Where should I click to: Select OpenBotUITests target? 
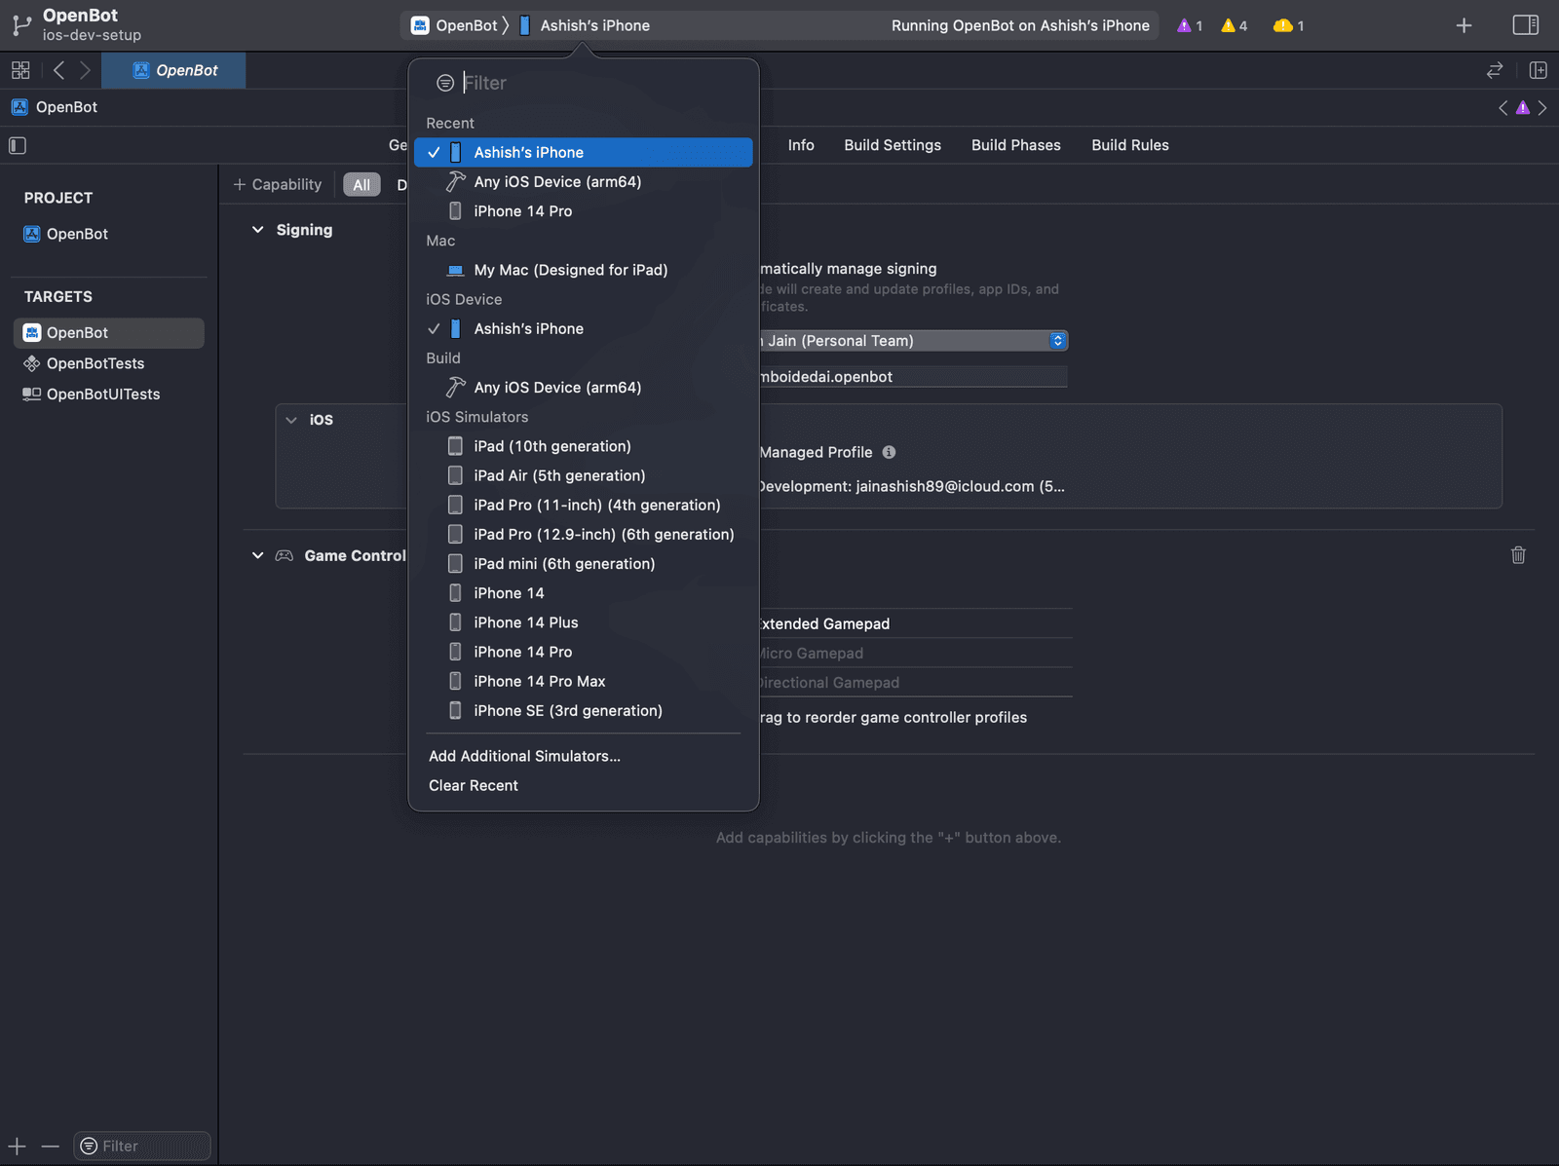pyautogui.click(x=108, y=395)
